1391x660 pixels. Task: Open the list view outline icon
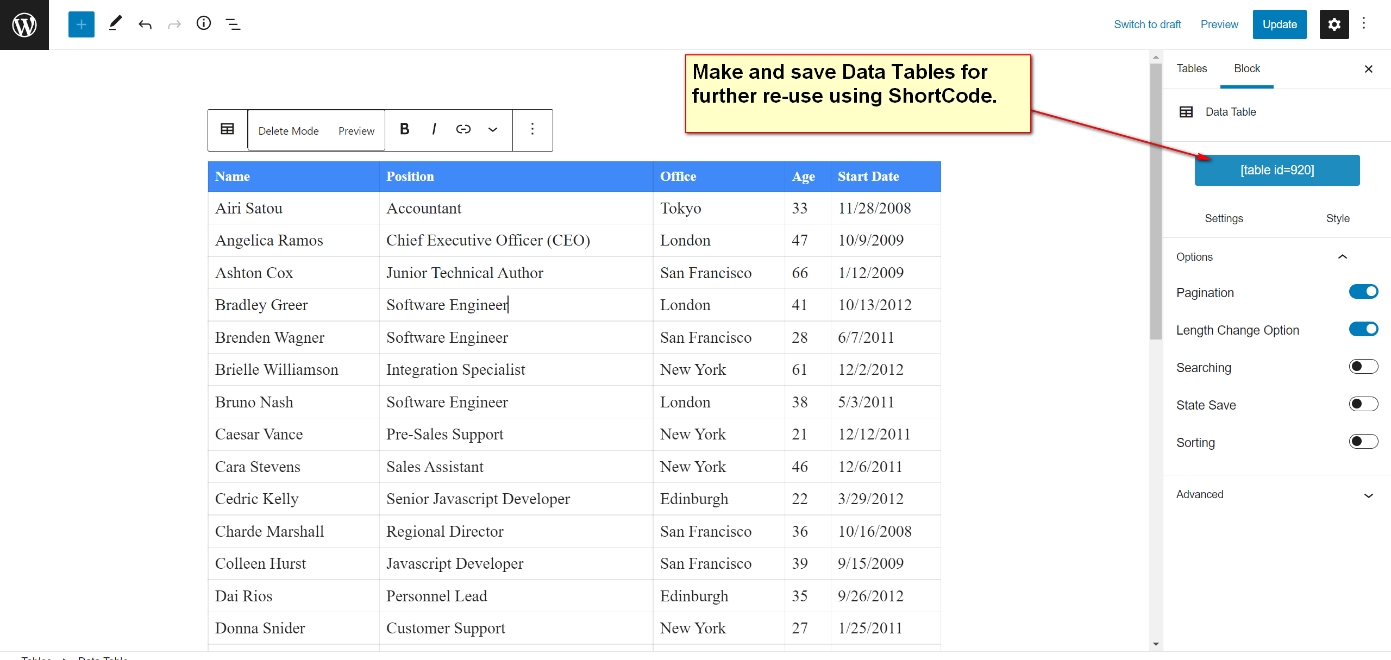coord(233,24)
